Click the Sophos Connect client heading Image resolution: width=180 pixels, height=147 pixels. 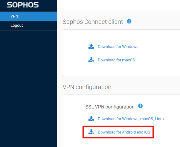[x=93, y=22]
